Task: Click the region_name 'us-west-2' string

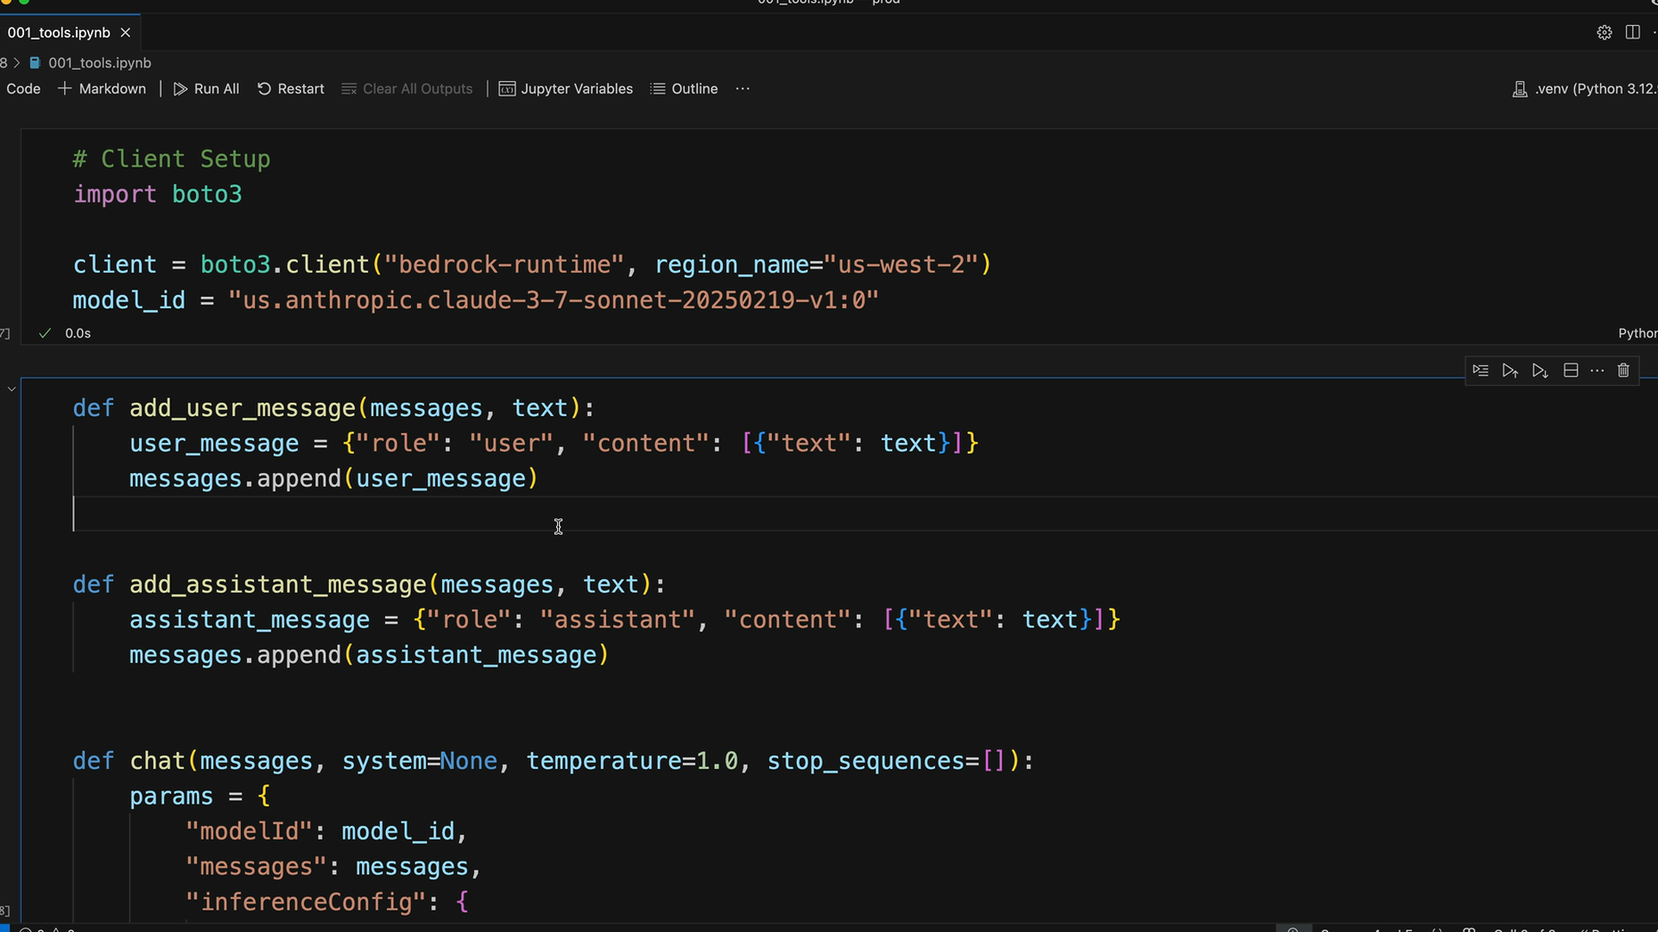Action: 902,265
